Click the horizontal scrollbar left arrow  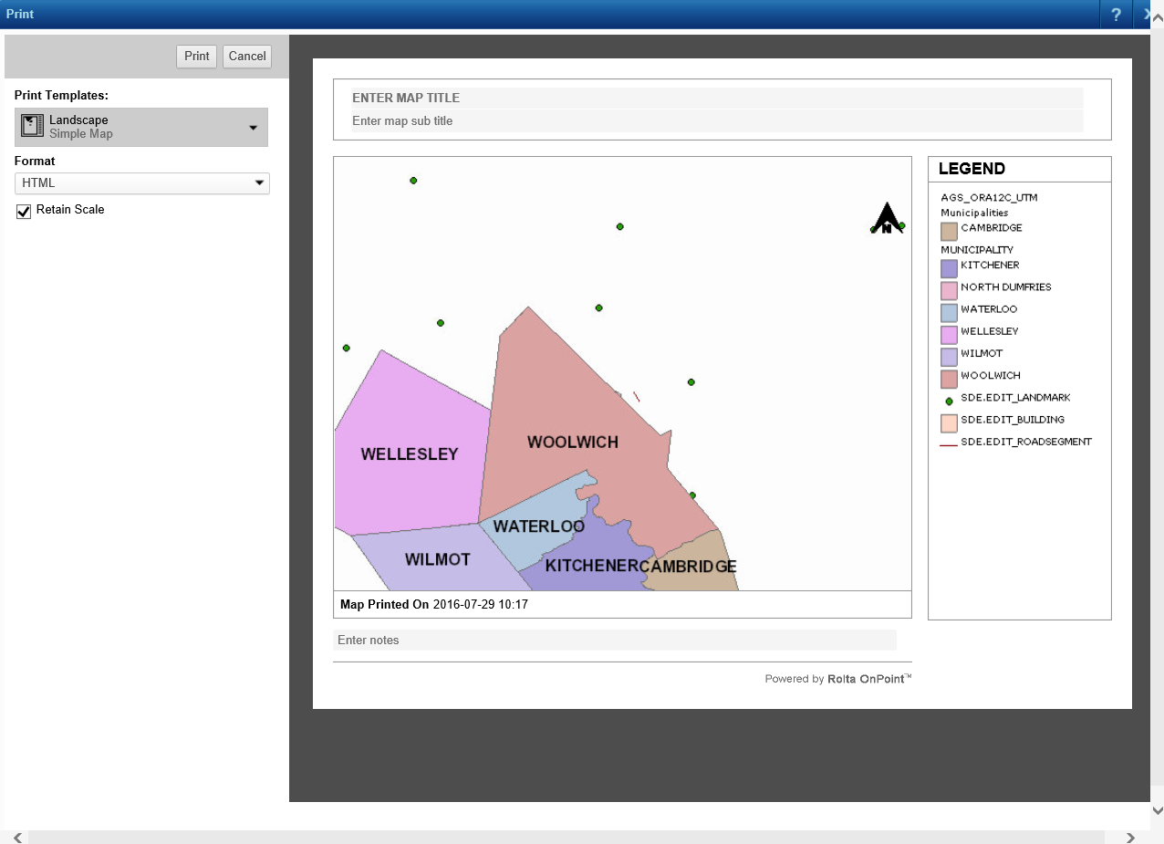[x=17, y=837]
